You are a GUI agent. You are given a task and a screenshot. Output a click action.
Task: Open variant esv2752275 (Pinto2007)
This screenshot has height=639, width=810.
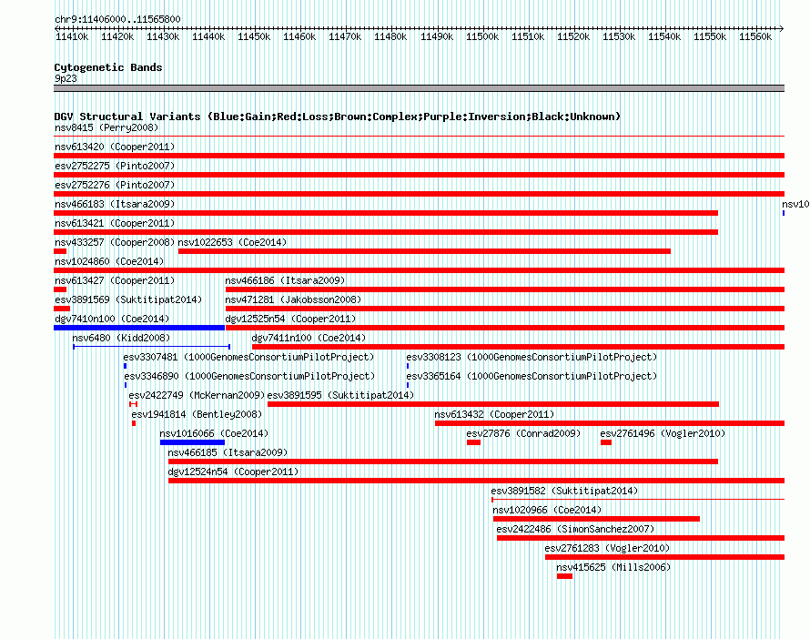click(x=115, y=166)
